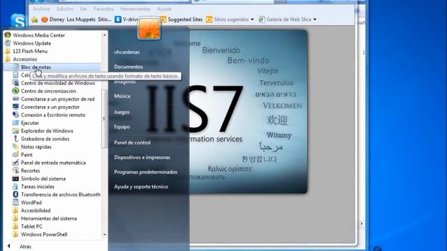This screenshot has height=251, width=447.
Task: Open WordPad
Action: [31, 203]
